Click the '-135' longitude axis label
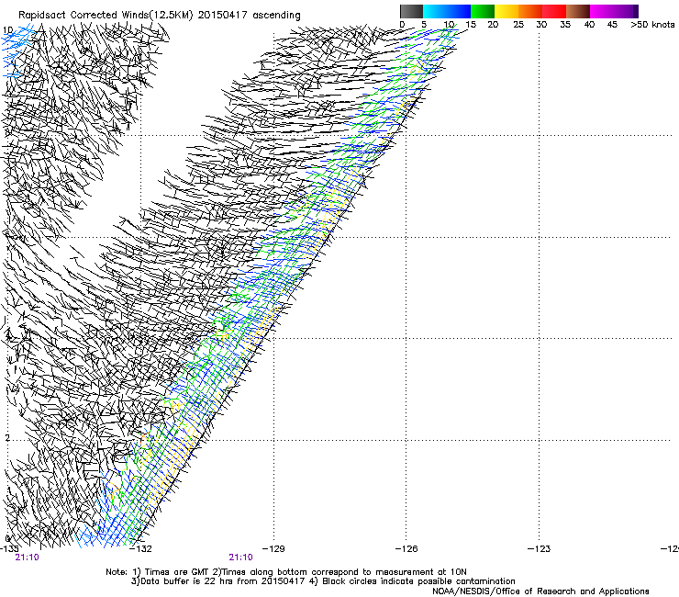This screenshot has height=597, width=679. tap(8, 549)
